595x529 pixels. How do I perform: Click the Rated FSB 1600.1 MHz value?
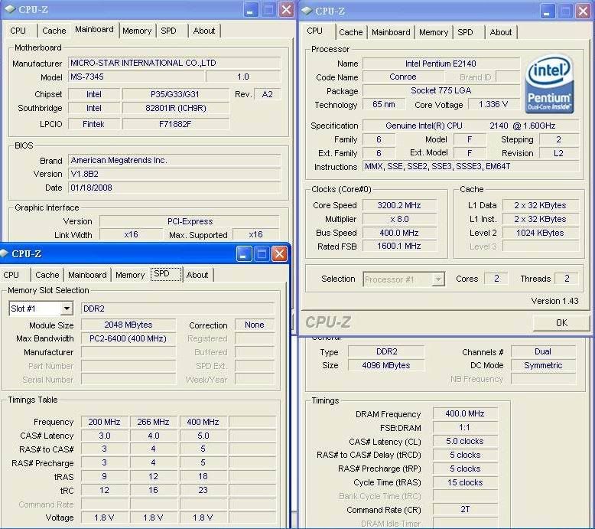click(x=399, y=246)
